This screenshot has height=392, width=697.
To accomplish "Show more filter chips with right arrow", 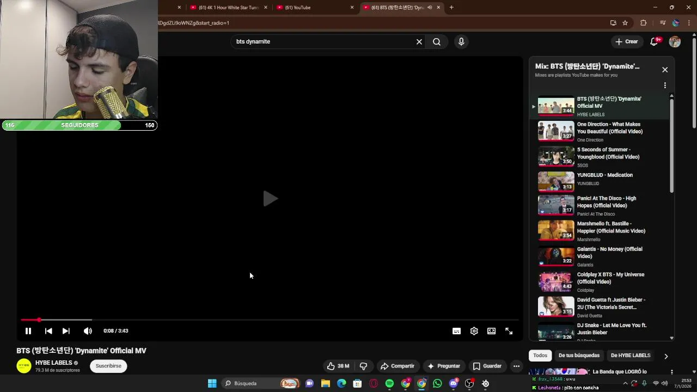I will [666, 356].
